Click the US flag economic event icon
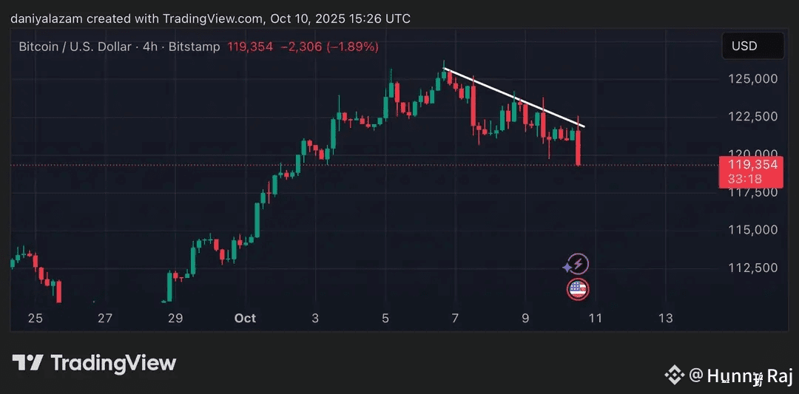The width and height of the screenshot is (799, 394). tap(578, 289)
